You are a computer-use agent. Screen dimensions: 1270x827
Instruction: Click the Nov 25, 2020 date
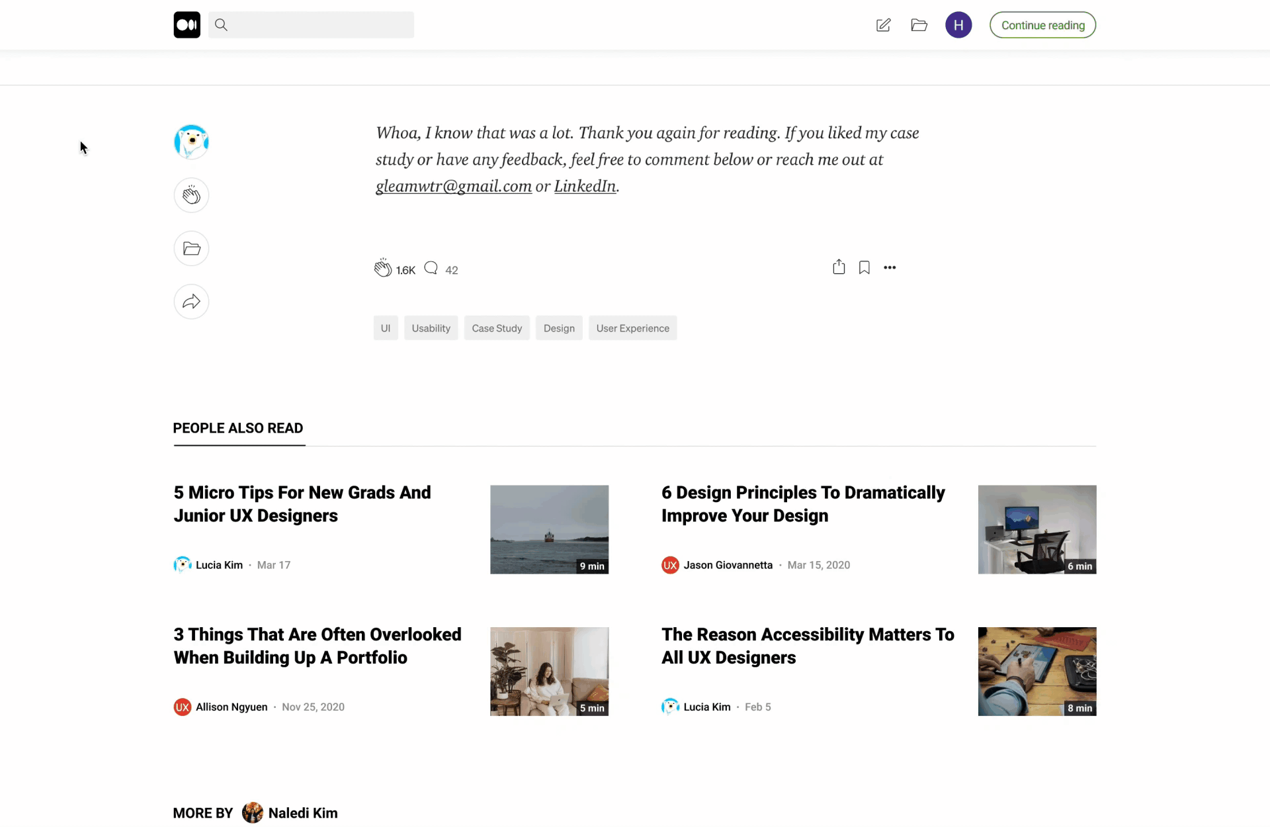pos(313,707)
